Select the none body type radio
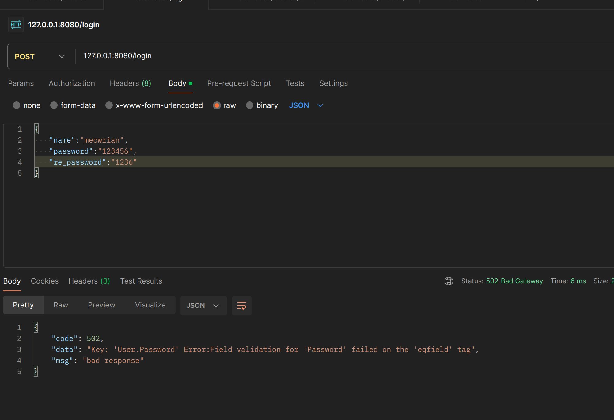This screenshot has height=420, width=614. (x=17, y=105)
